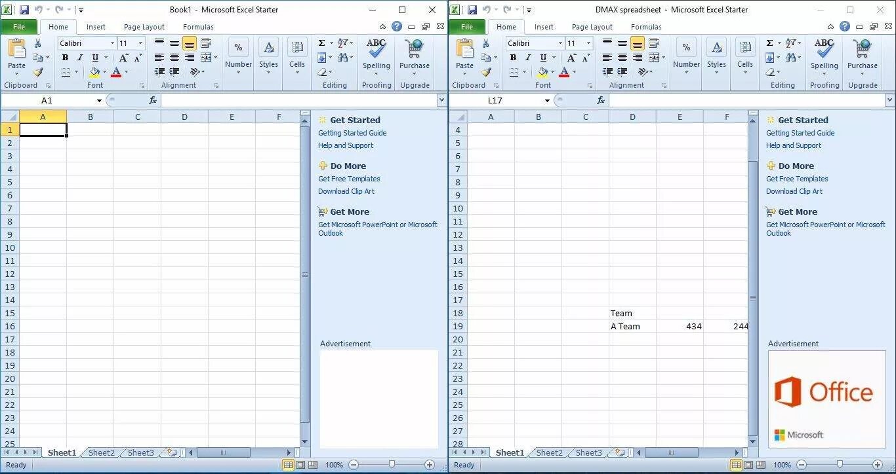Open Page Layout tab in Book1
Screen dimensions: 896x474
144,27
